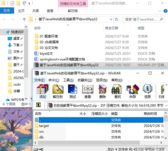Click WinRAR horizontal scrollbar right arrow
This screenshot has width=168, height=151.
[161, 143]
